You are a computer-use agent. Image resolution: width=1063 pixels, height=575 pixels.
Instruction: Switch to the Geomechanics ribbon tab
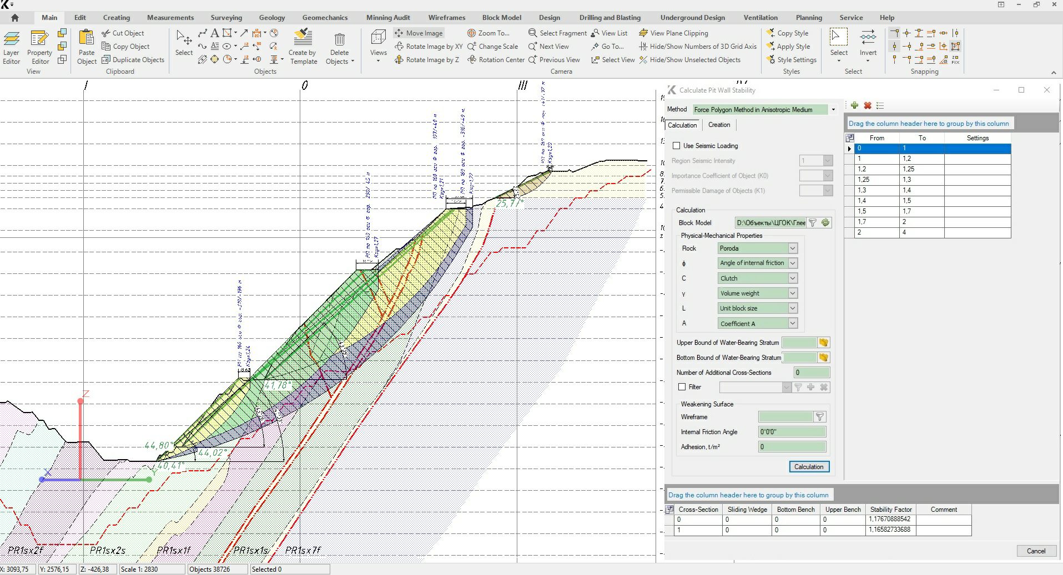pyautogui.click(x=325, y=18)
